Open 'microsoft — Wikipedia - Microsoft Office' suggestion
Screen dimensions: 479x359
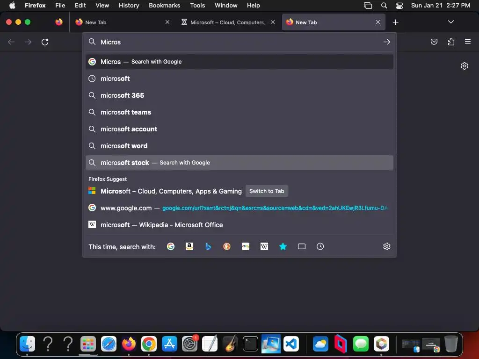click(x=239, y=225)
